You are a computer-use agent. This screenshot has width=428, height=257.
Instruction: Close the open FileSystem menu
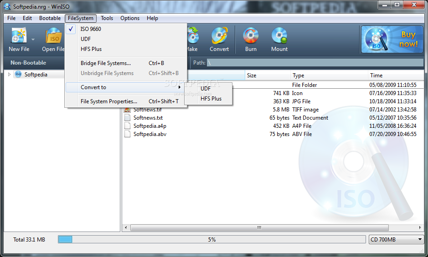coord(81,18)
